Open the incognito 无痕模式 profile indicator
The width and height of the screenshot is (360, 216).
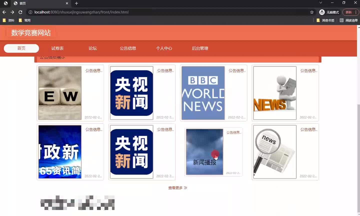[x=329, y=12]
